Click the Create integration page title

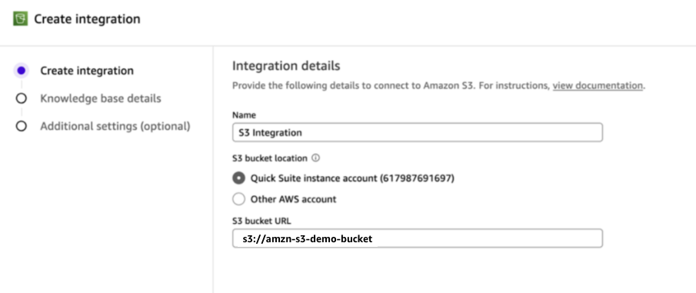tap(88, 19)
